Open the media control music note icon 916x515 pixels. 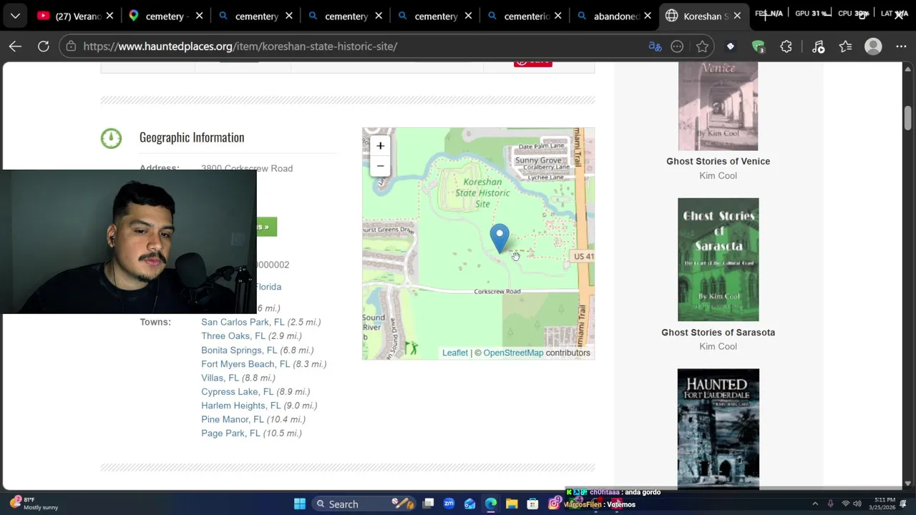tap(819, 46)
